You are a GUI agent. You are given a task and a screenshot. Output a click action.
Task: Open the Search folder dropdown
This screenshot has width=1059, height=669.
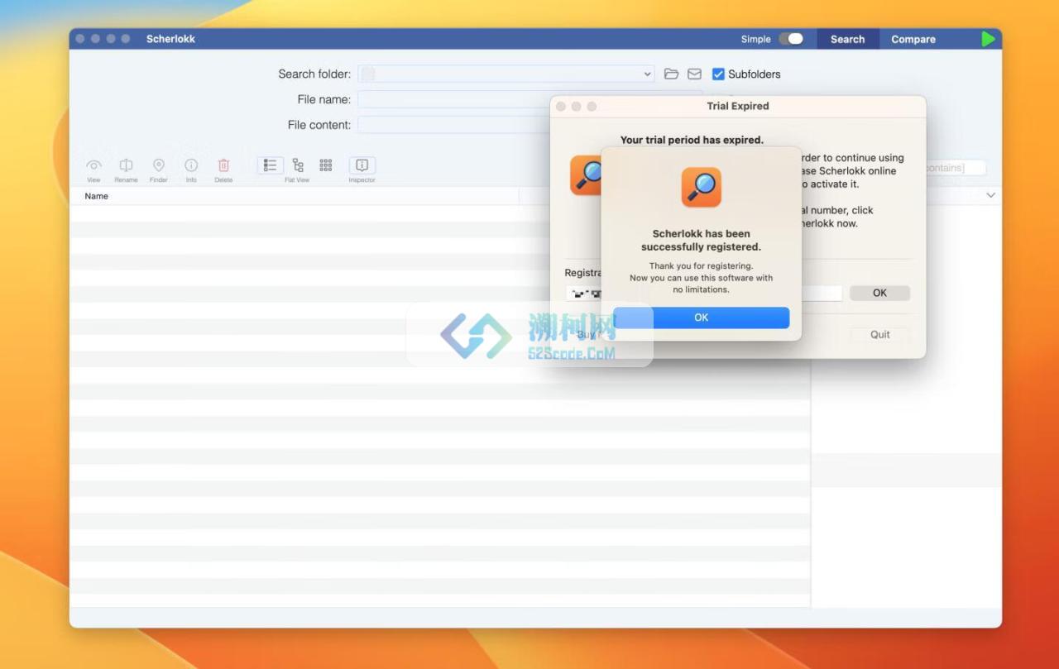647,74
